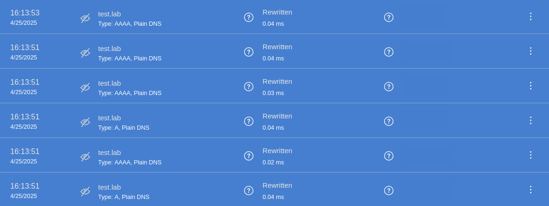Click test.lab domain in the top row

pos(109,14)
